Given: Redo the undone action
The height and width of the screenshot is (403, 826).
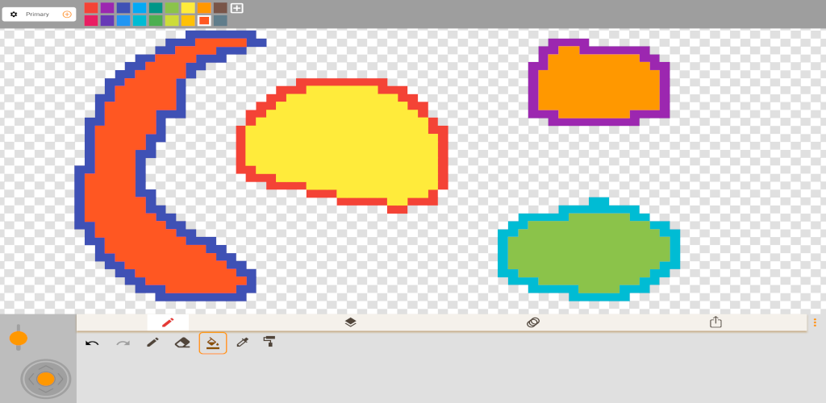Looking at the screenshot, I should coord(123,343).
